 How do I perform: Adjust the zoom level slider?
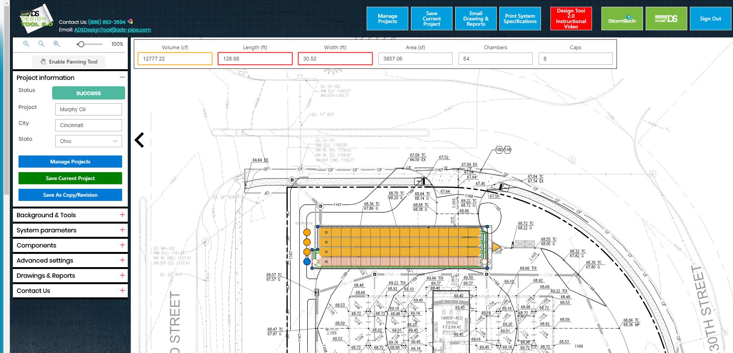click(x=81, y=44)
